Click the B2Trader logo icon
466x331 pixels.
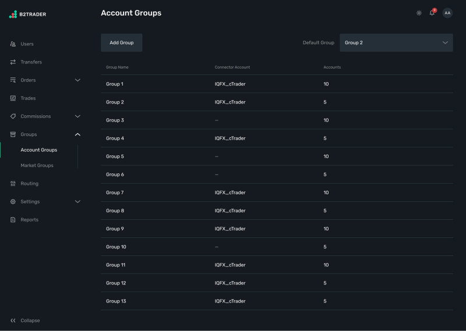(x=13, y=14)
